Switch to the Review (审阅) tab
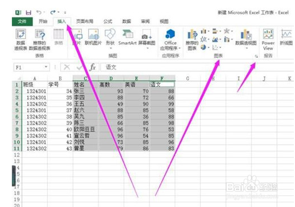The image size is (295, 207). point(145,21)
